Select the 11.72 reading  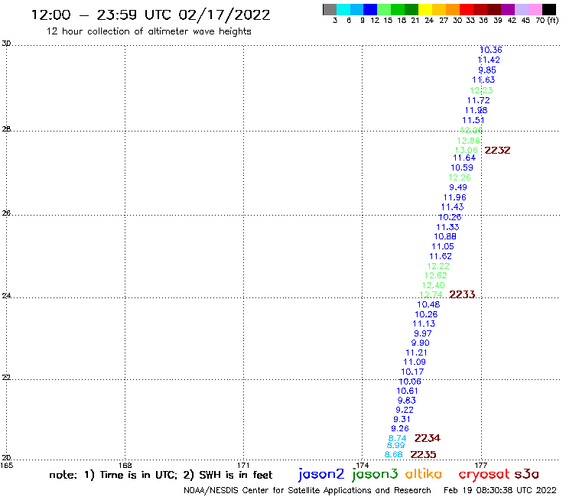[478, 100]
